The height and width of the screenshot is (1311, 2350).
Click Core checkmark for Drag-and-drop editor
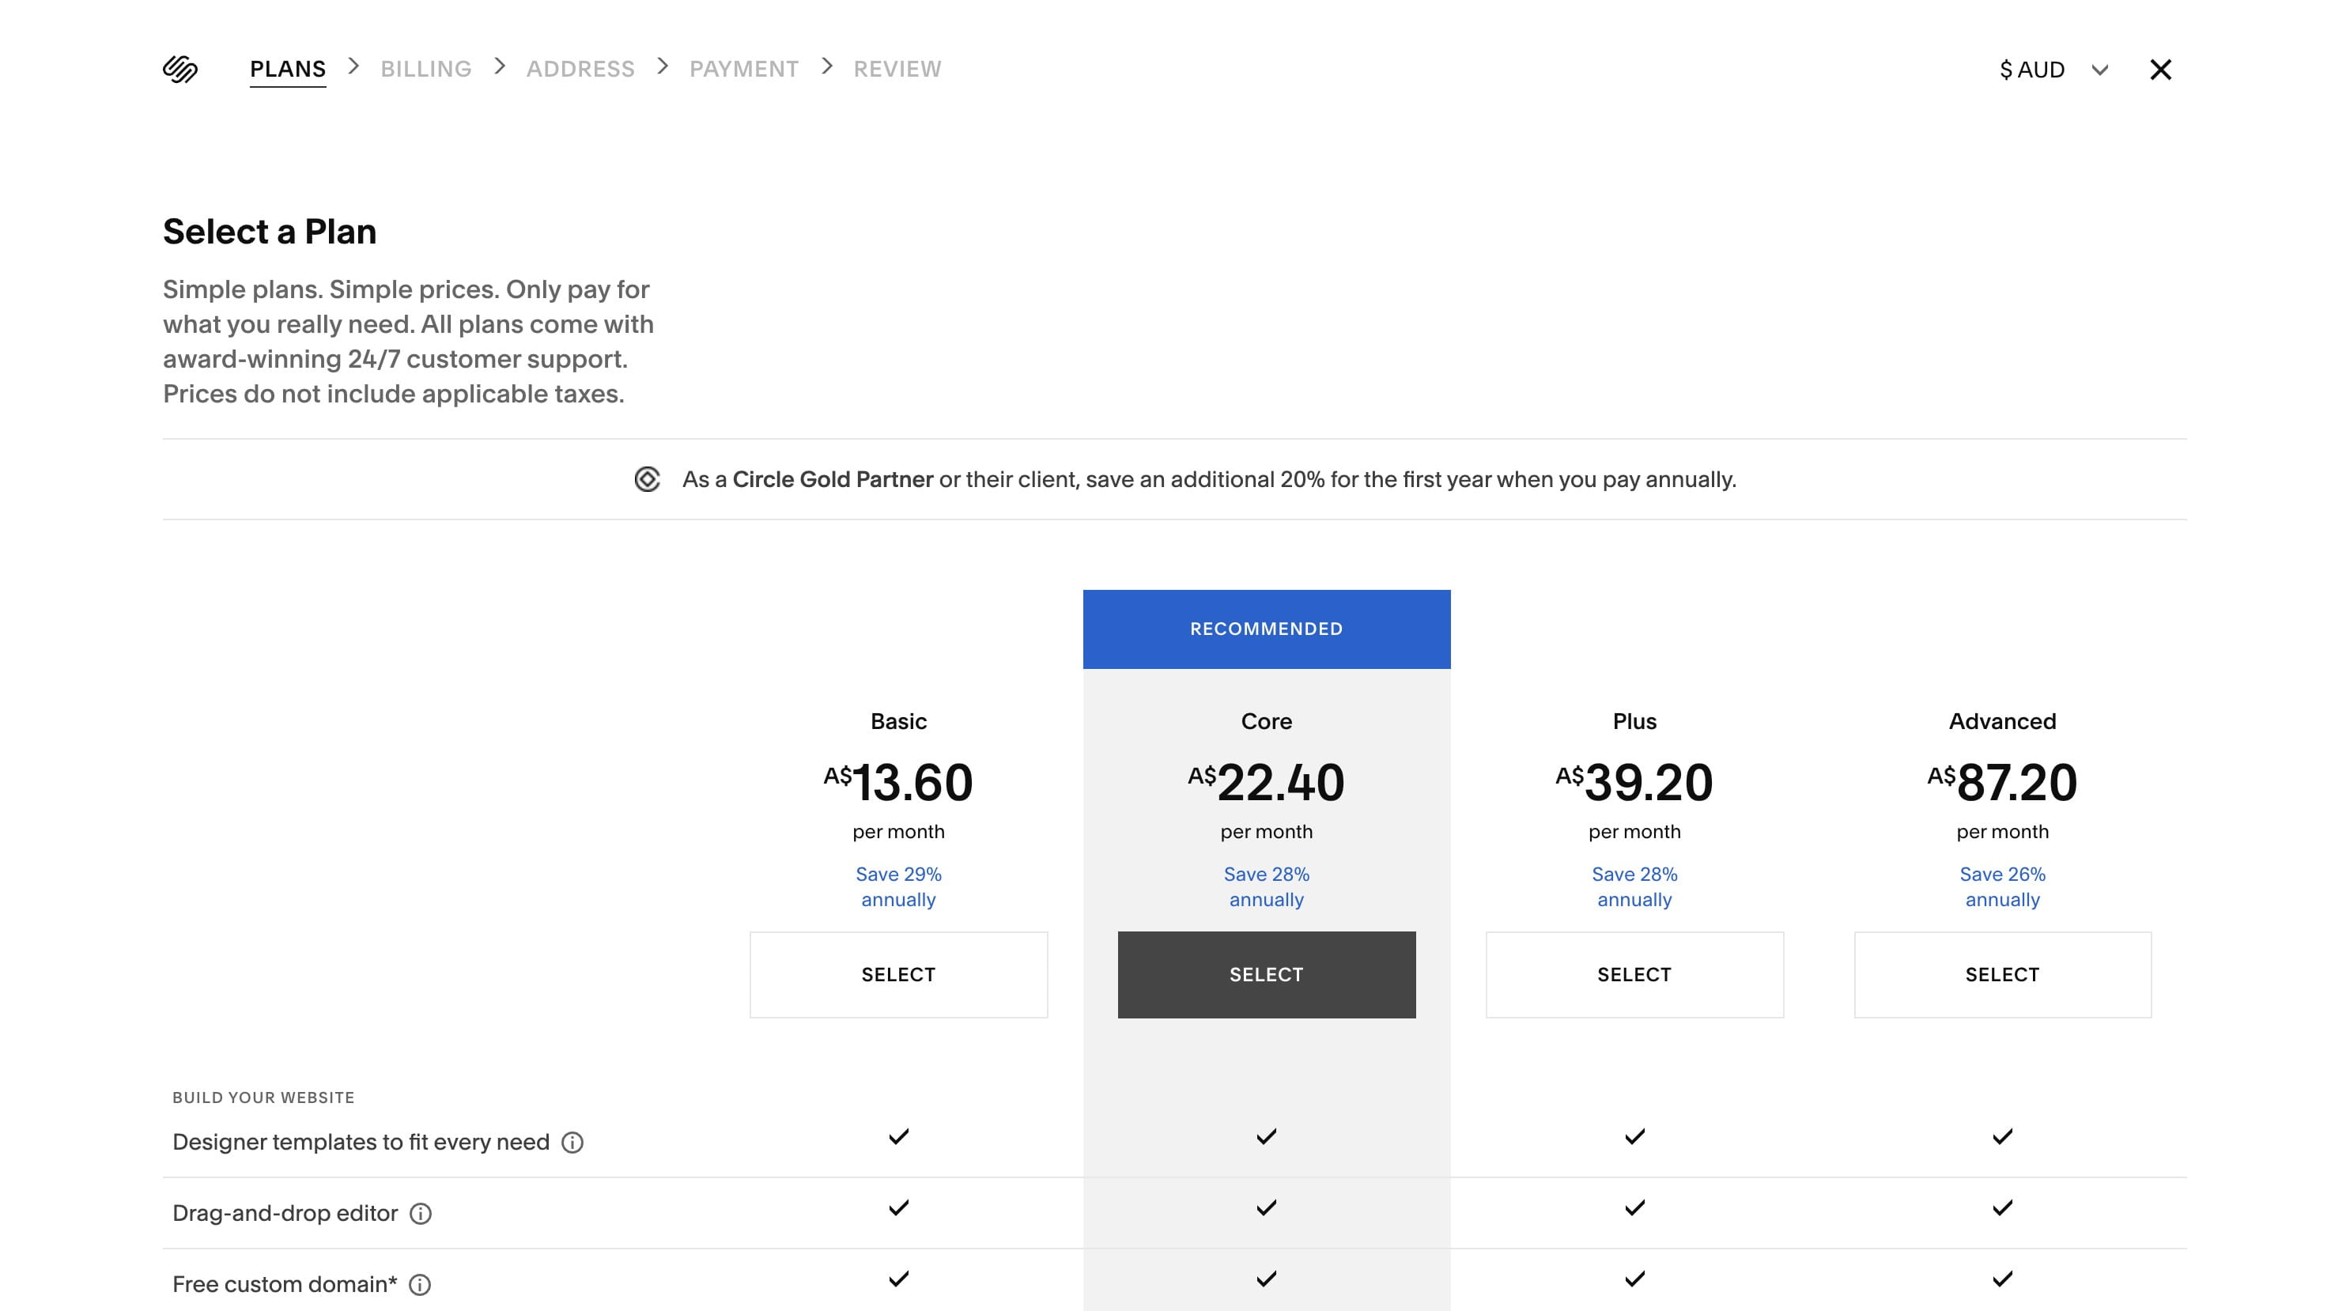[1266, 1208]
